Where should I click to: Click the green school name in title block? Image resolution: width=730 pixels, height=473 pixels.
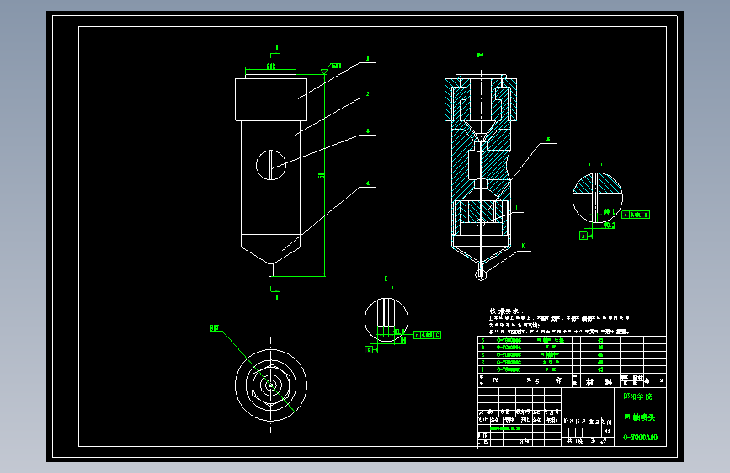tap(638, 396)
